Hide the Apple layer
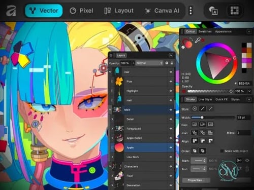This screenshot has width=254, height=190. (171, 147)
